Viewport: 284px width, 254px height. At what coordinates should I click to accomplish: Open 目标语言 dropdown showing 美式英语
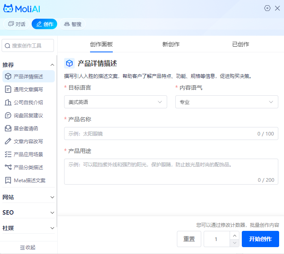tap(115, 102)
